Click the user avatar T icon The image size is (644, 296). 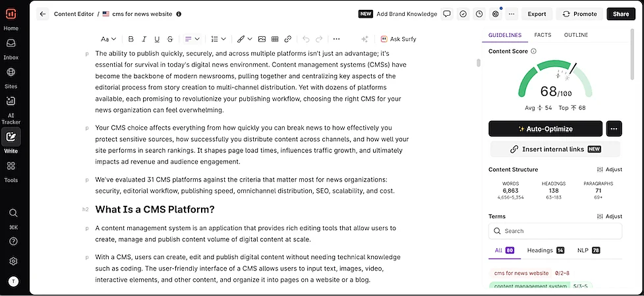pos(13,282)
